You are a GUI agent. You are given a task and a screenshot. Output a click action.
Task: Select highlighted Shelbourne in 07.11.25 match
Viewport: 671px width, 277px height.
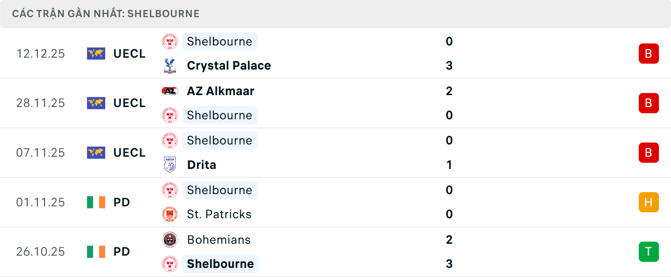click(x=219, y=141)
